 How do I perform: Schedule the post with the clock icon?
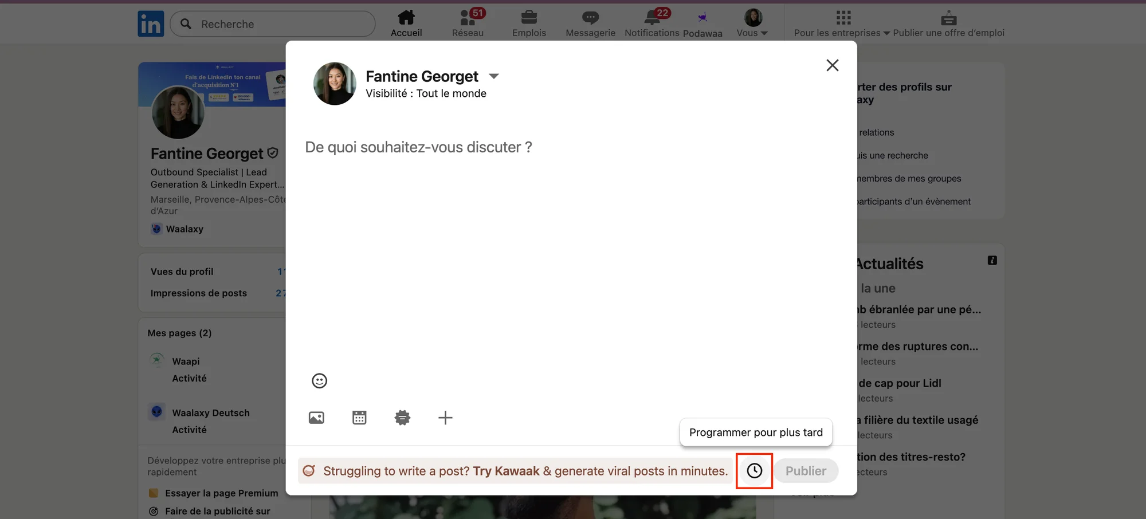click(755, 471)
